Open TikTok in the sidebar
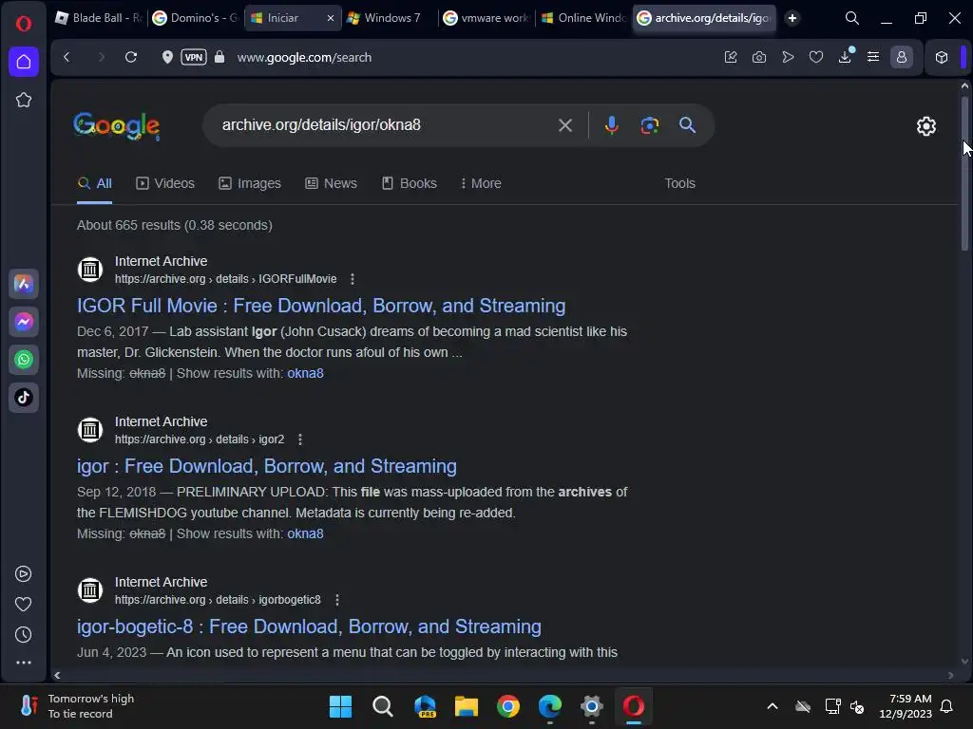This screenshot has height=729, width=973. click(x=24, y=398)
